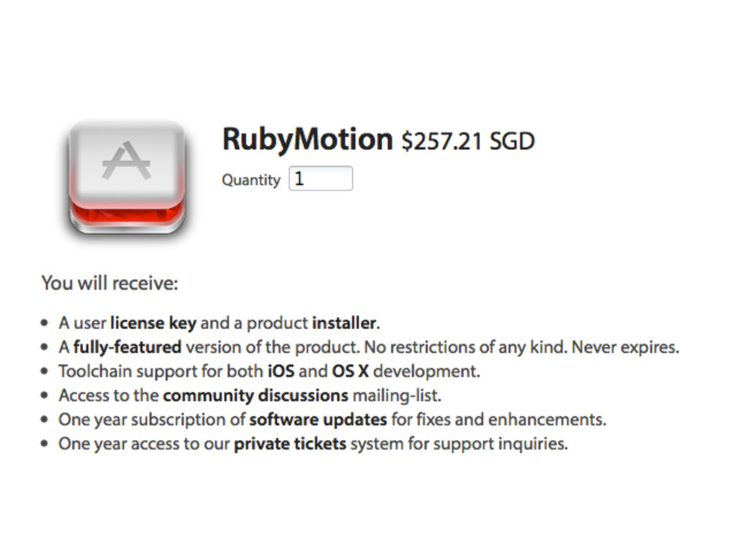Click the RubyMotion app icon
The height and width of the screenshot is (552, 737).
pyautogui.click(x=127, y=178)
